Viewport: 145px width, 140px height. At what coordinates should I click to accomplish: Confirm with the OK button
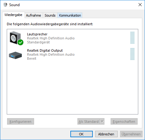tap(81, 134)
